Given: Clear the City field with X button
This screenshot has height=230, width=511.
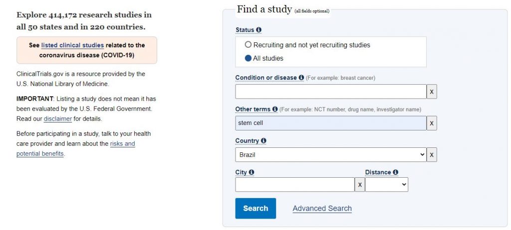Looking at the screenshot, I should pos(360,185).
